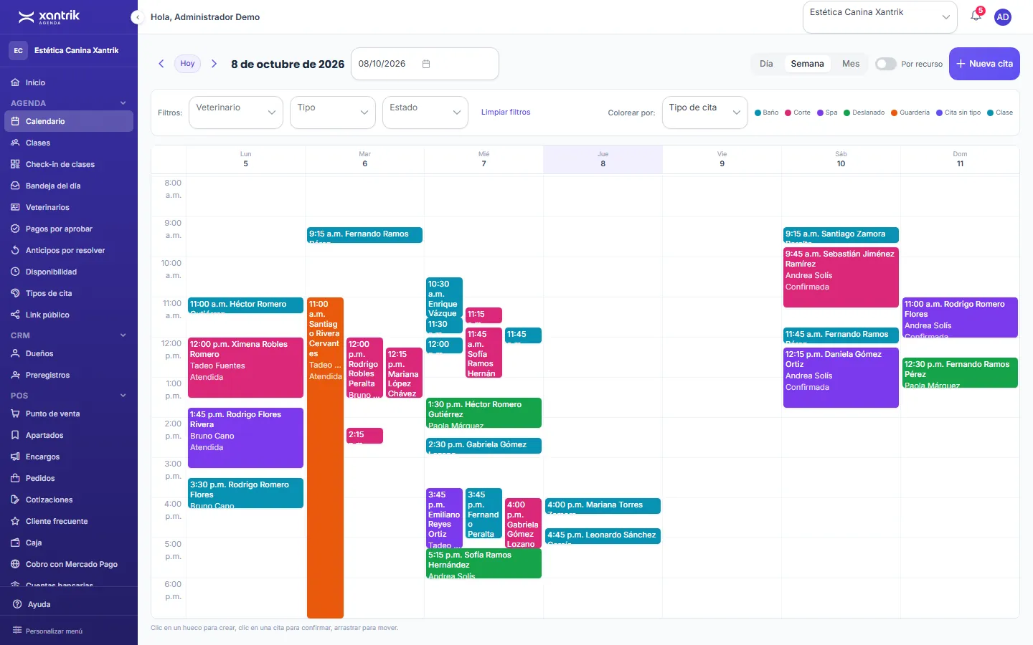
Task: Click the Apartados bookmark icon
Action: coord(15,435)
